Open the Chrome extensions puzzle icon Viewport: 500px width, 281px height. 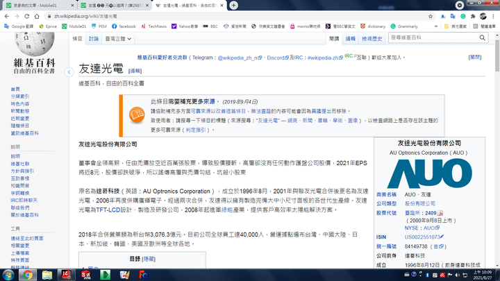pyautogui.click(x=473, y=16)
